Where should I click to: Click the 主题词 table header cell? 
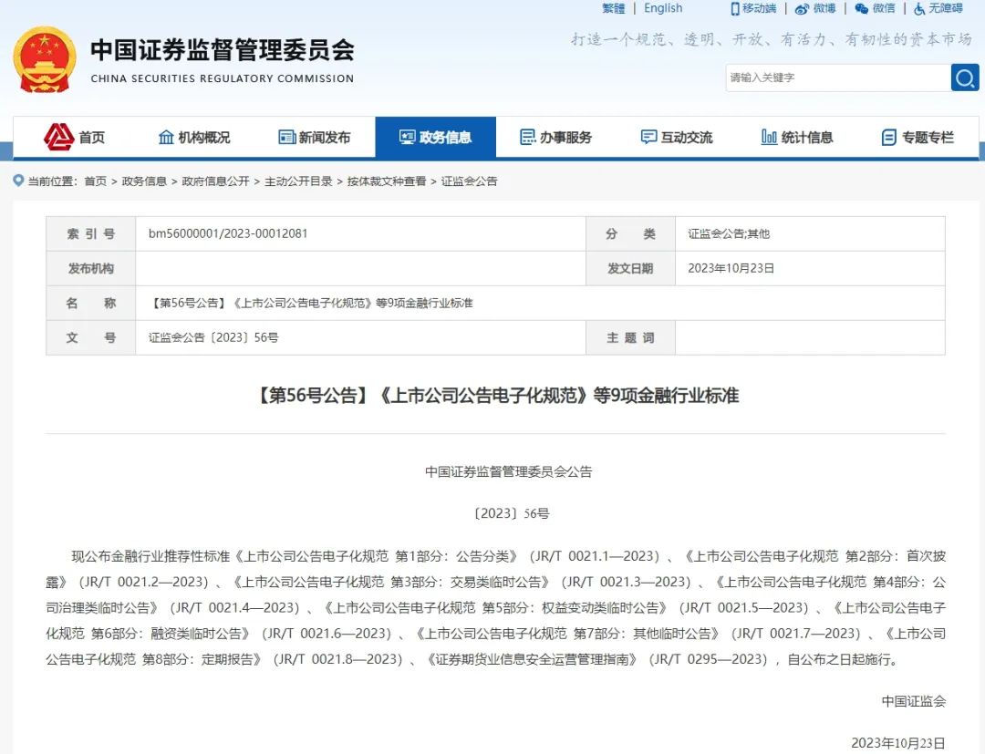click(631, 337)
